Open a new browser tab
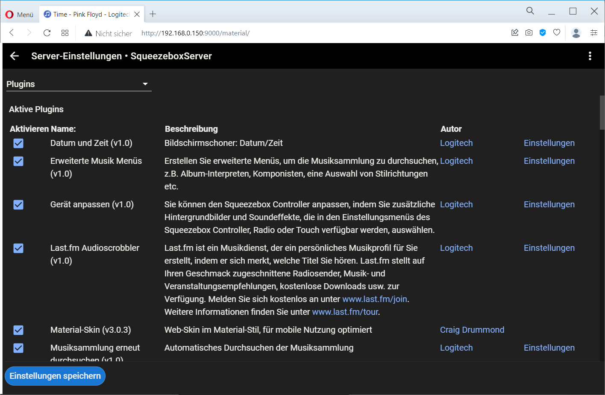Screen dimensions: 605x395 coord(153,15)
